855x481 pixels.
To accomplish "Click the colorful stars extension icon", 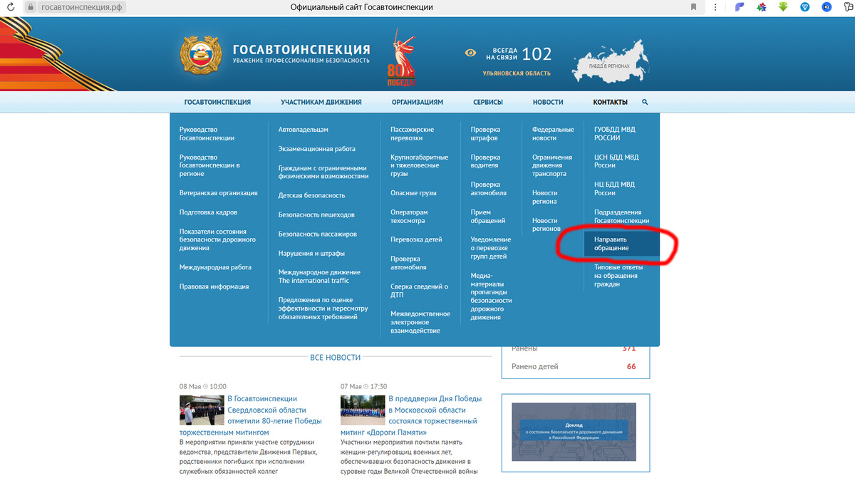I will coord(762,7).
